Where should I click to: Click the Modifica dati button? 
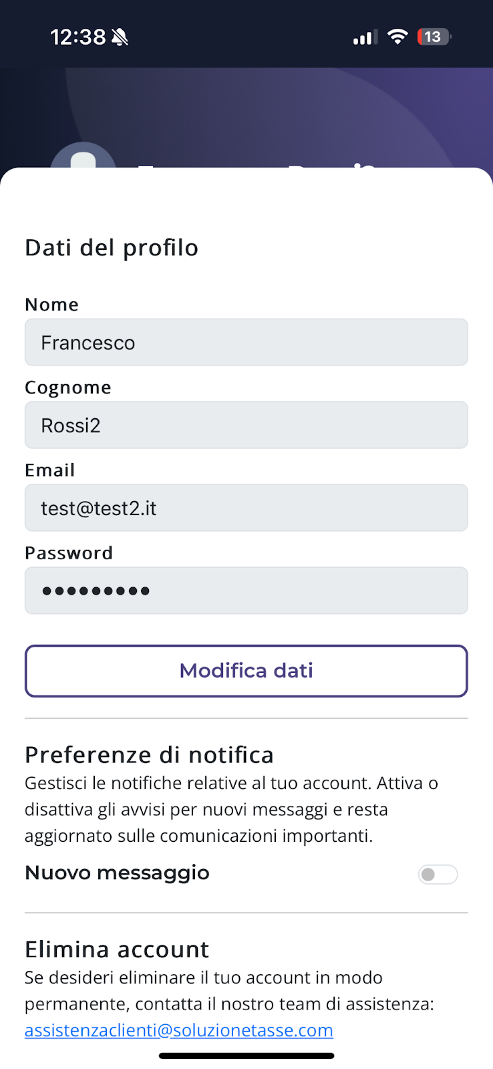tap(246, 671)
